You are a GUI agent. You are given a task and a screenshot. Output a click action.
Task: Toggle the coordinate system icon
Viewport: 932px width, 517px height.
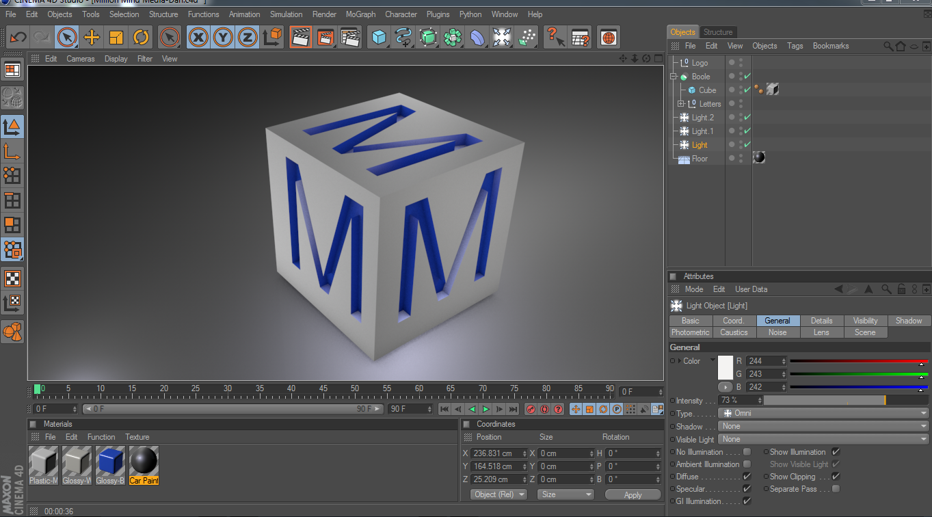272,37
